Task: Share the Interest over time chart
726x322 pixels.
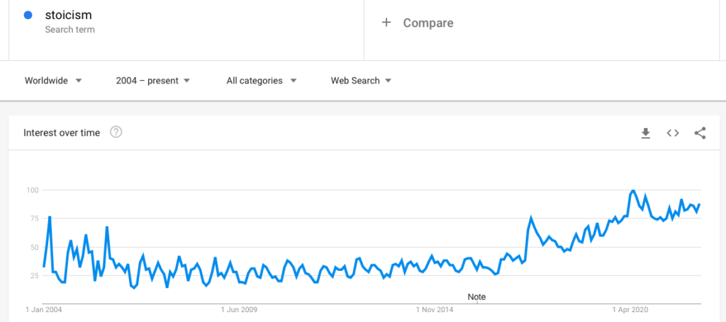Action: point(700,133)
